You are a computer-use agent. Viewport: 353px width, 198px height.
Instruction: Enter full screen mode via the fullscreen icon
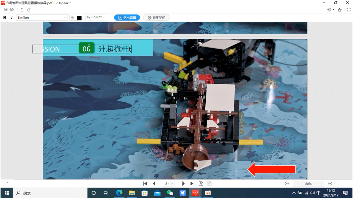click(349, 9)
